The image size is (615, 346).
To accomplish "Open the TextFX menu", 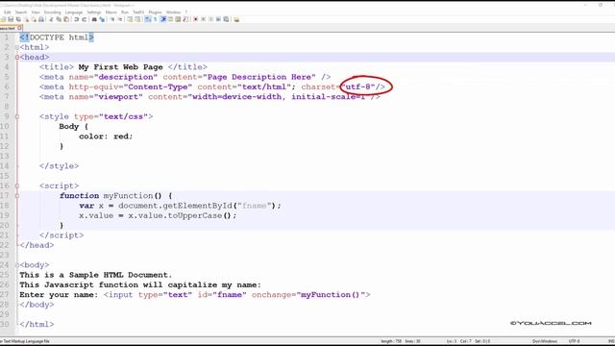I will click(138, 12).
